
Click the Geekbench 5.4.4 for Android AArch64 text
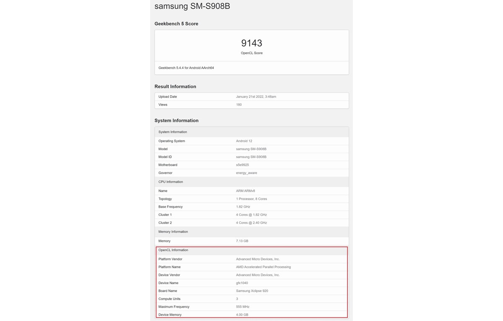[186, 68]
